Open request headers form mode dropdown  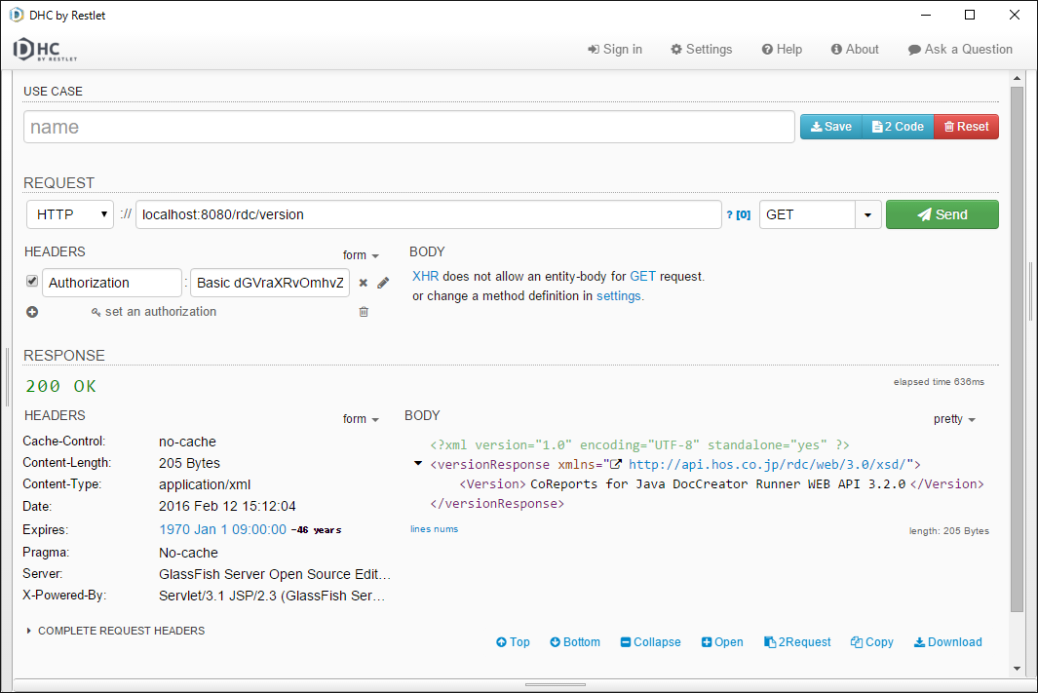361,254
